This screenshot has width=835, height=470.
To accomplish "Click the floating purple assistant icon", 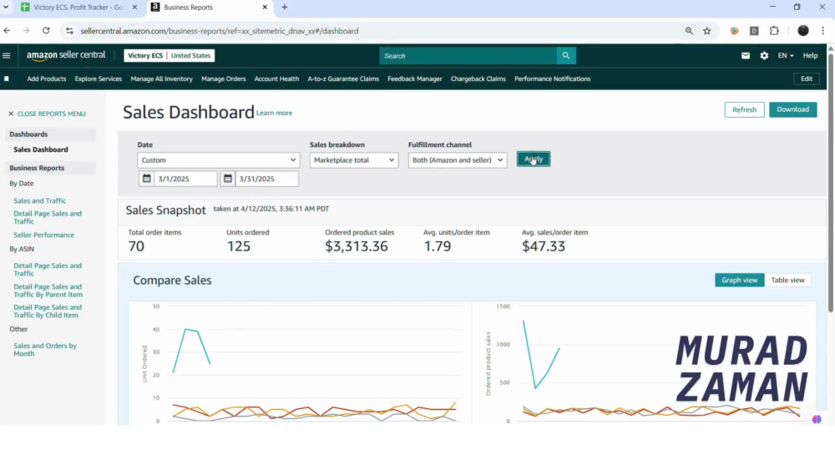I will [x=817, y=419].
